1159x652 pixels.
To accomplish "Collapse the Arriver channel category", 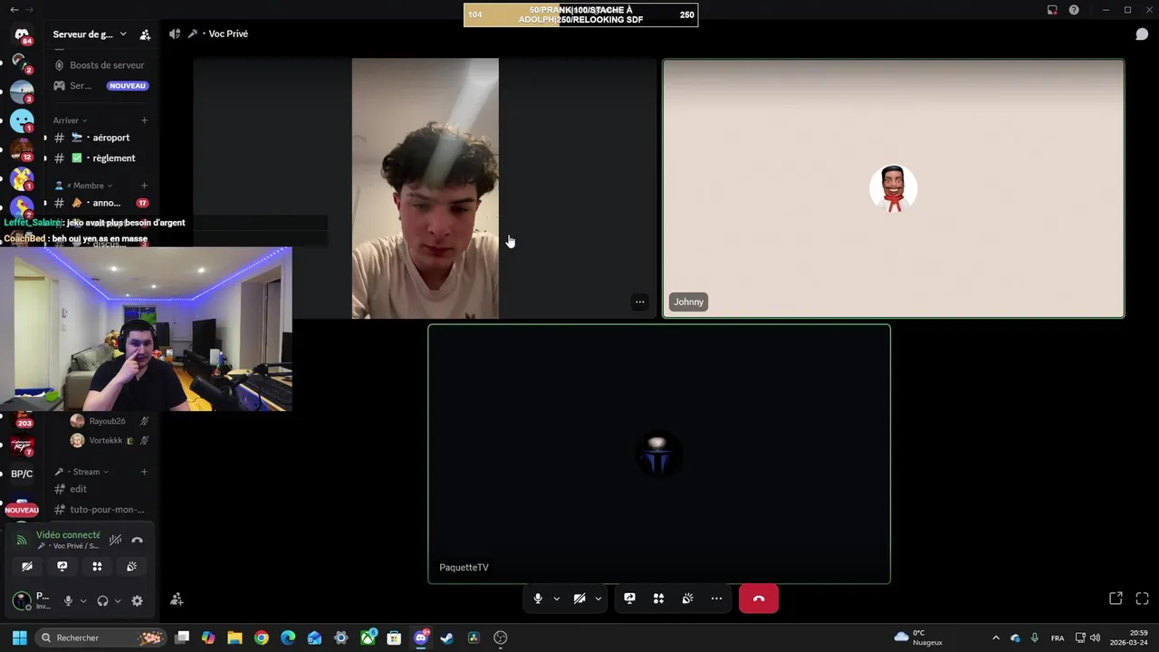I will tap(70, 120).
